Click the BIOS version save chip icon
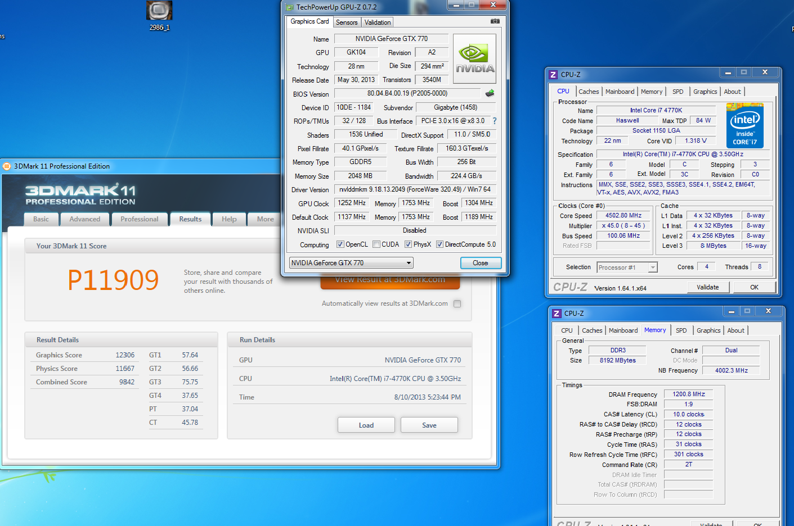The height and width of the screenshot is (526, 794). [x=490, y=93]
